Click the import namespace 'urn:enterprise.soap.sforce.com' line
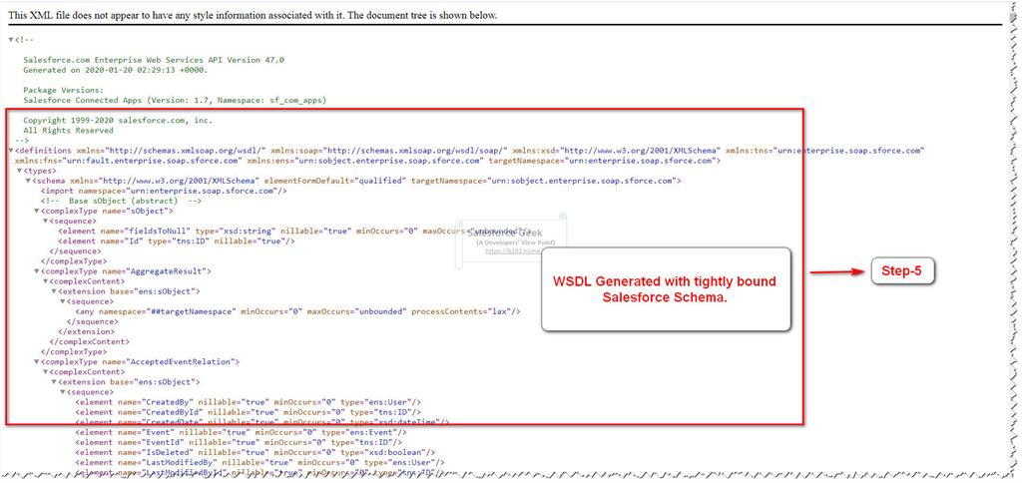Screen dimensions: 1022x483 165,191
